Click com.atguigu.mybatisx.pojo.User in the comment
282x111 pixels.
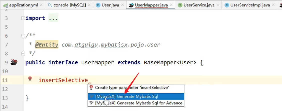(111, 45)
